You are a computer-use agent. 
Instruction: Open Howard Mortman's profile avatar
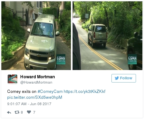click(x=13, y=79)
